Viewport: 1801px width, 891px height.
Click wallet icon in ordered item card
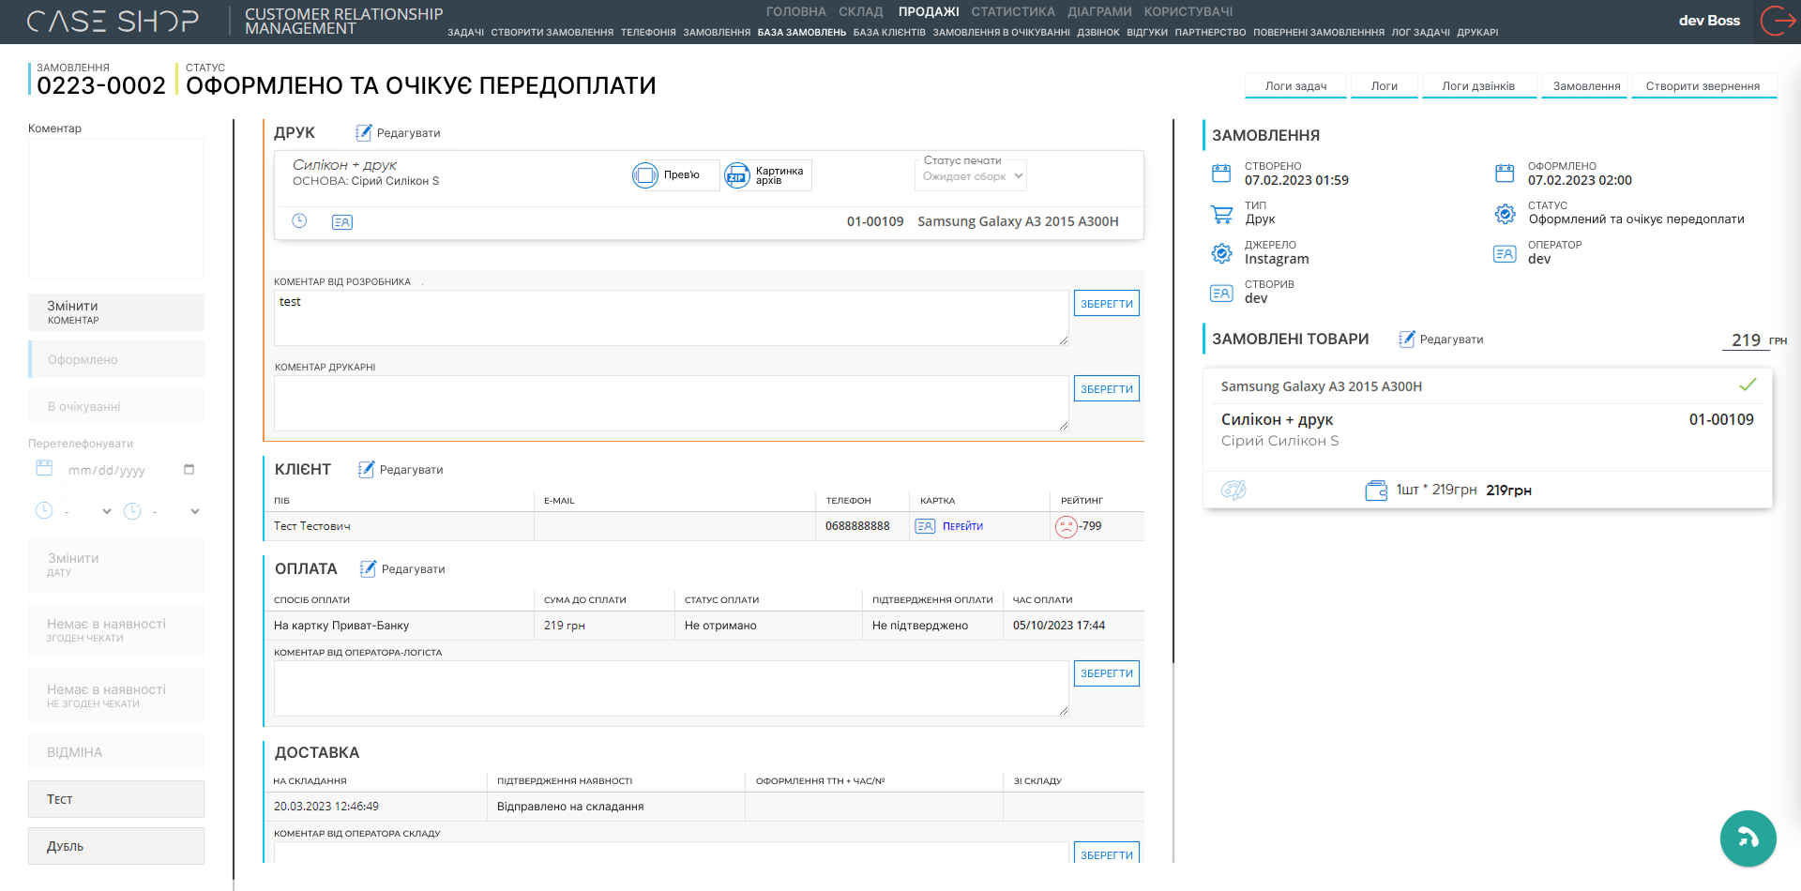pyautogui.click(x=1376, y=490)
